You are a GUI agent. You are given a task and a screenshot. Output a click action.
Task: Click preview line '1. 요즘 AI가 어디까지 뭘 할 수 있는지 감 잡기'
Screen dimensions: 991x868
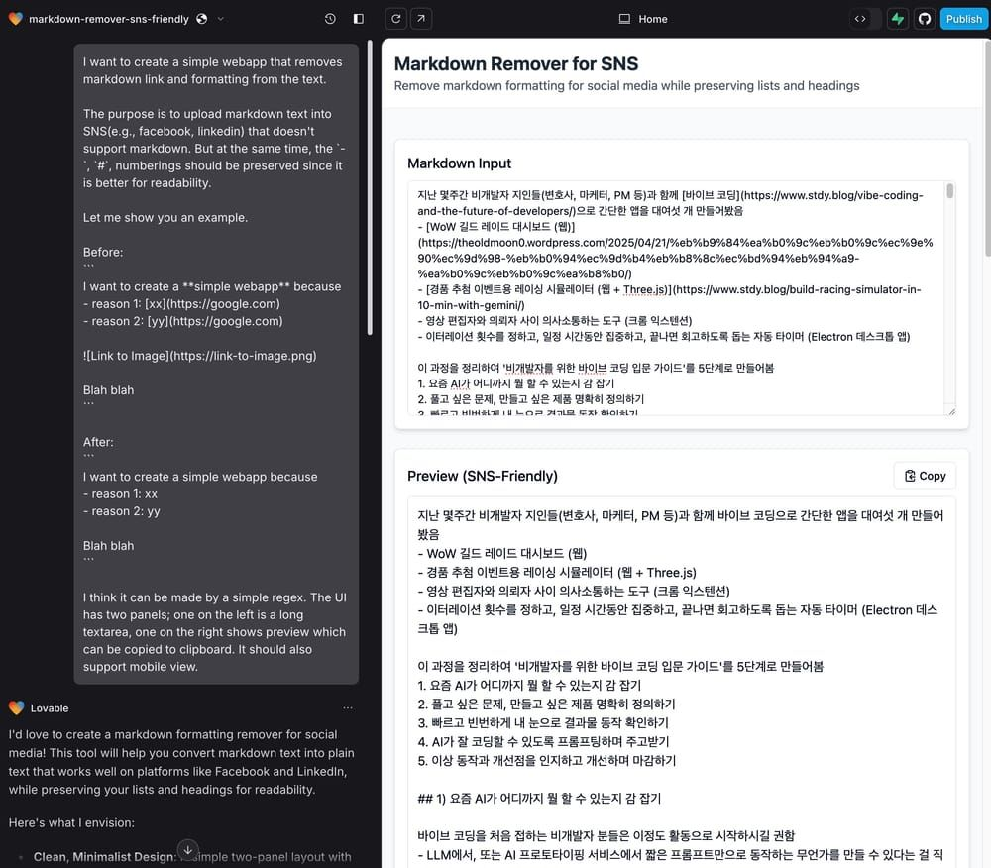point(529,686)
